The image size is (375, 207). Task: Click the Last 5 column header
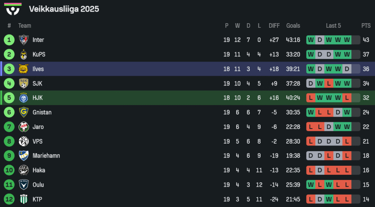click(x=333, y=25)
